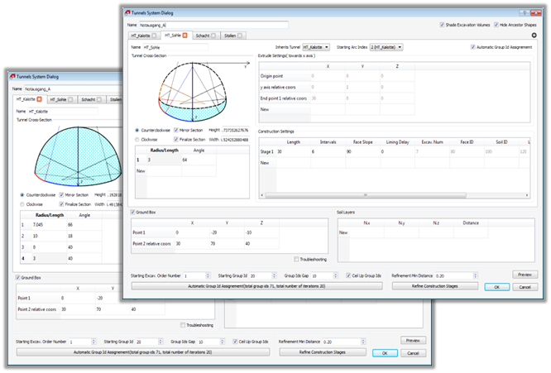Image resolution: width=551 pixels, height=373 pixels.
Task: Close the Schacht tab in front dialog
Action: (x=213, y=36)
